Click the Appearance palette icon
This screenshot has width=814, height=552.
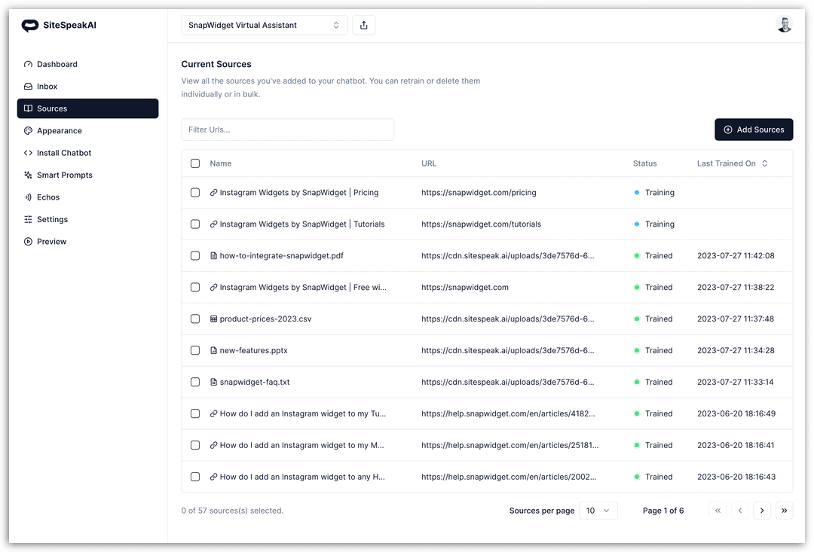click(28, 131)
